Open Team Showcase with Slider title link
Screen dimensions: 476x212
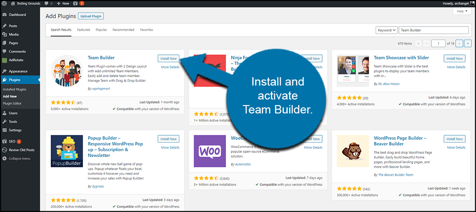point(401,58)
